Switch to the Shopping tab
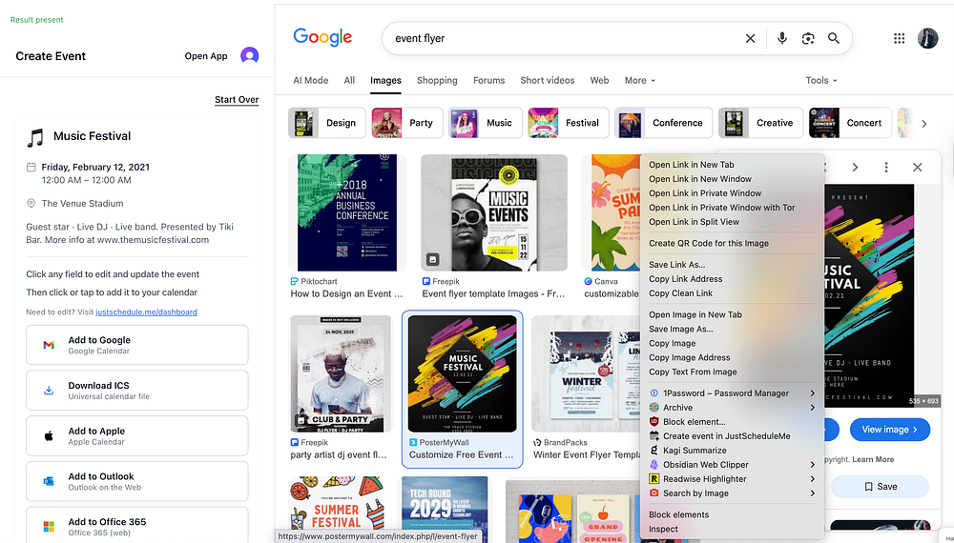This screenshot has width=954, height=543. tap(437, 80)
